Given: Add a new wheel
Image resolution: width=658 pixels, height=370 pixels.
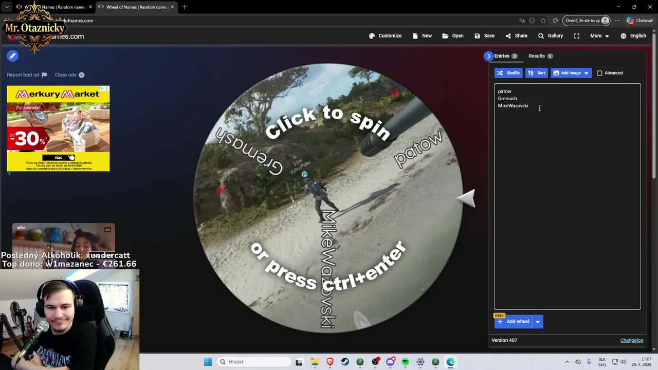Looking at the screenshot, I should pyautogui.click(x=514, y=322).
